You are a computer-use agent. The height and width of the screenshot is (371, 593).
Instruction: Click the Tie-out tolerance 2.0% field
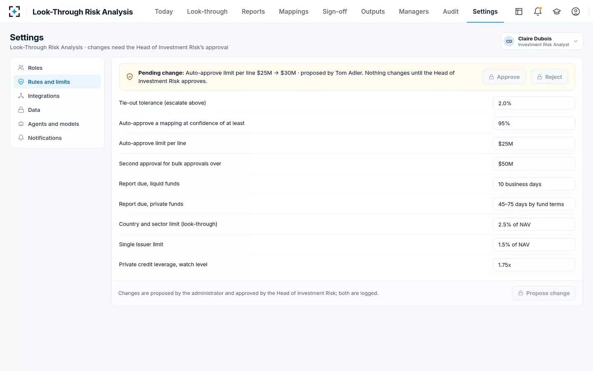[x=534, y=103]
